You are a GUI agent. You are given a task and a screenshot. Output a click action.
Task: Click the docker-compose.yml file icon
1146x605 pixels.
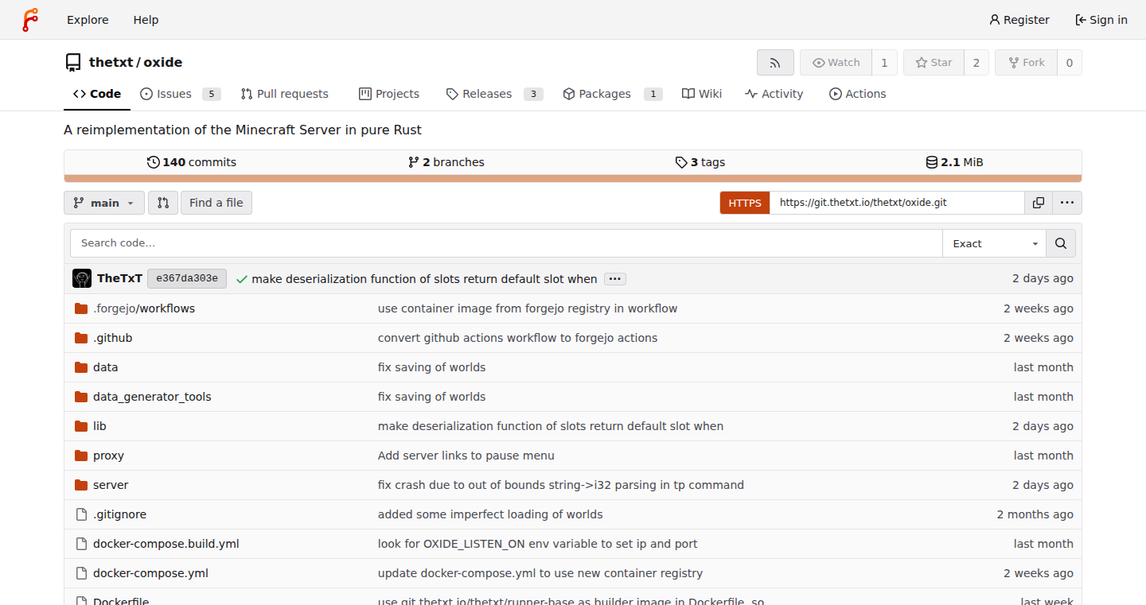81,573
